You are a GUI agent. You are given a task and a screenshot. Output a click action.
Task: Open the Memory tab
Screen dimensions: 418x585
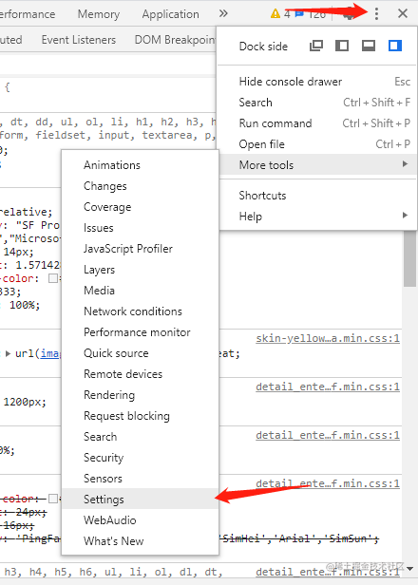point(99,14)
